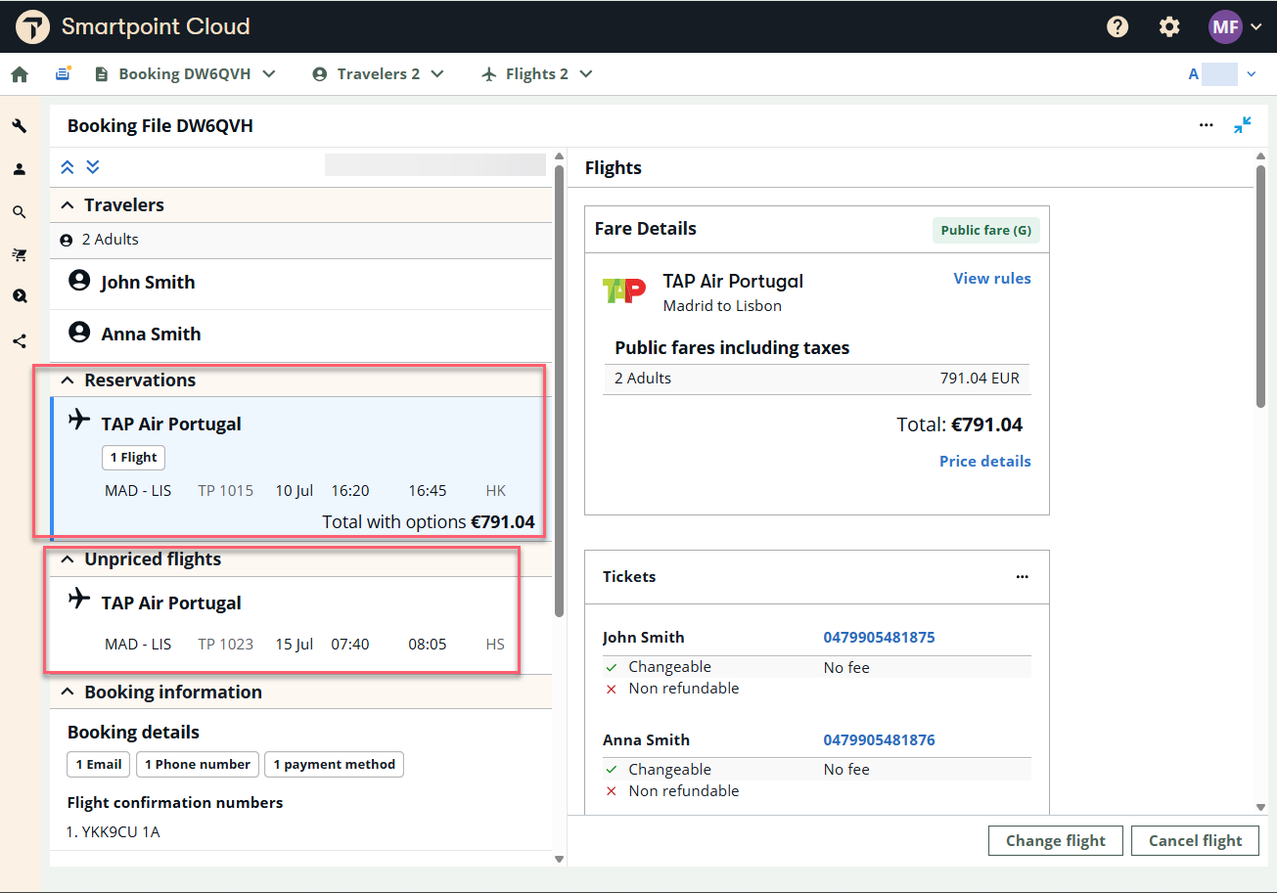Select the TP 1023 unpriced flight row
1277x893 pixels.
pyautogui.click(x=303, y=644)
